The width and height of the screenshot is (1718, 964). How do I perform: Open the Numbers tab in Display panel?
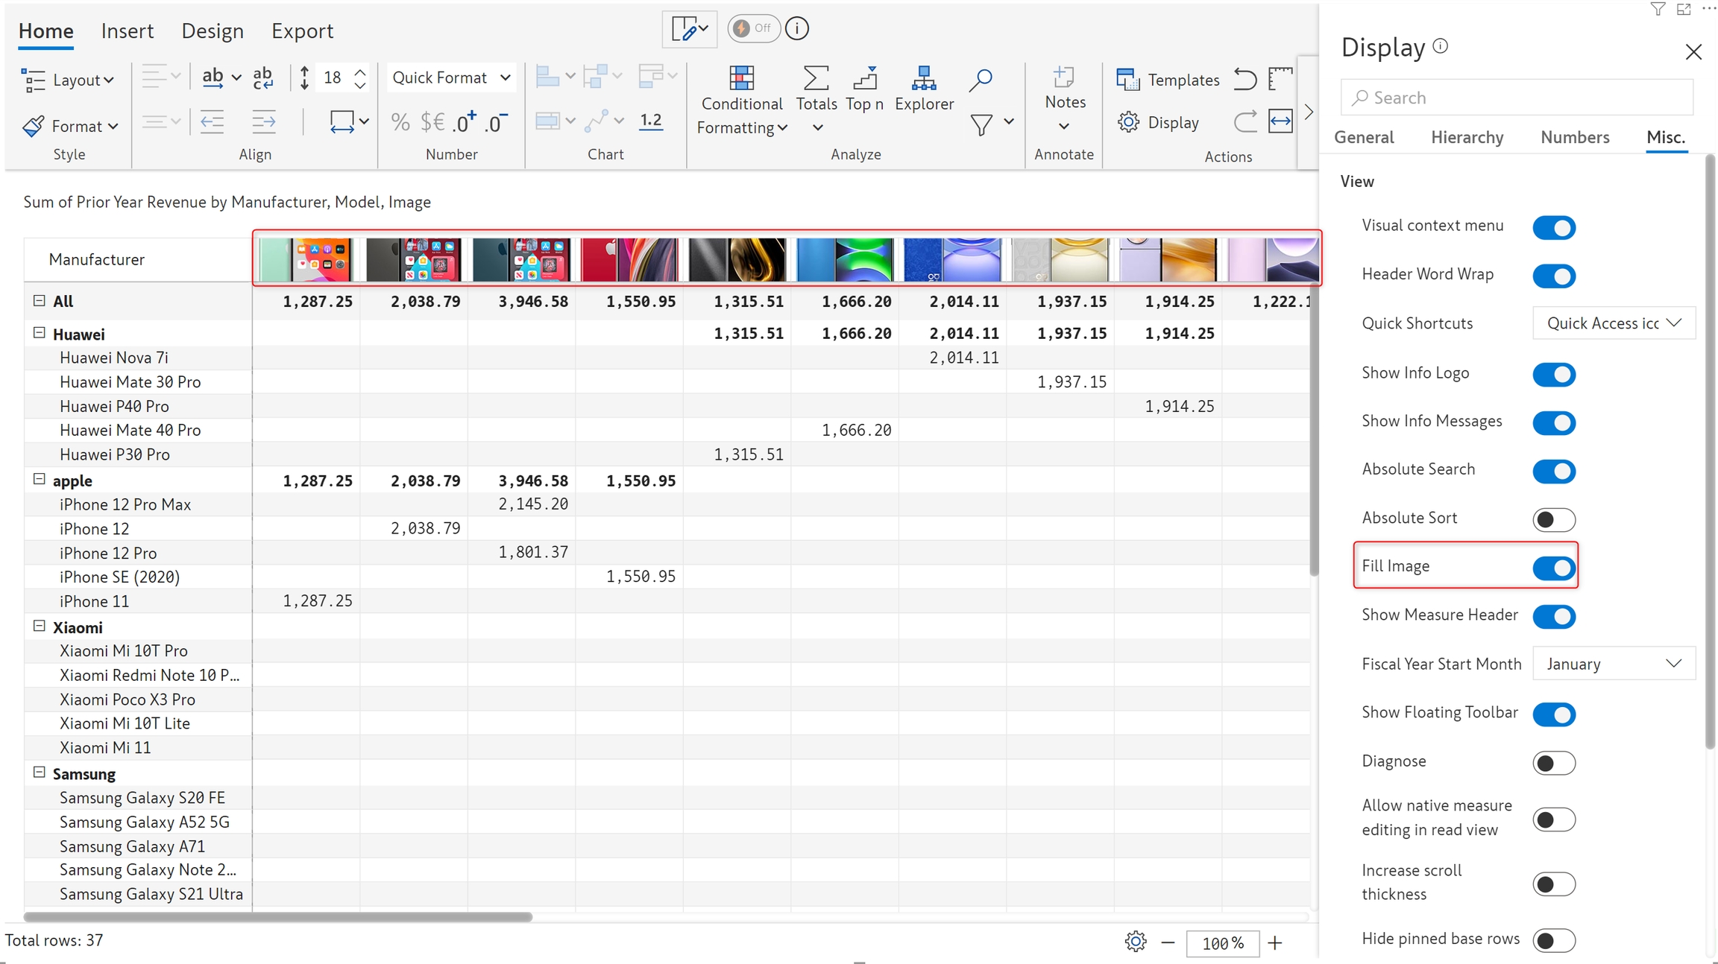[1574, 137]
